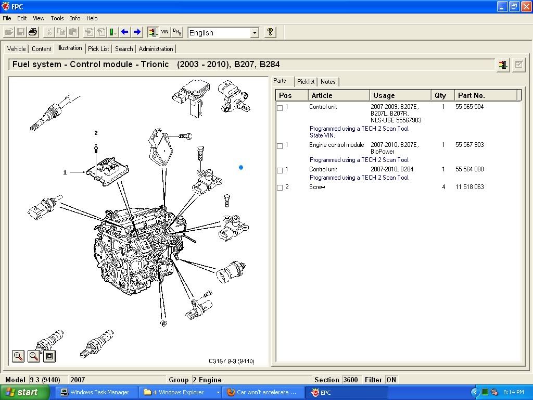Click the VIN toolbar button
Screen dimensions: 533x400
164,32
